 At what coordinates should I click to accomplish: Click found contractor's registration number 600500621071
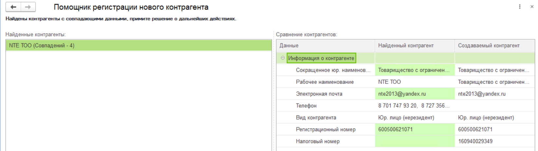(415, 129)
